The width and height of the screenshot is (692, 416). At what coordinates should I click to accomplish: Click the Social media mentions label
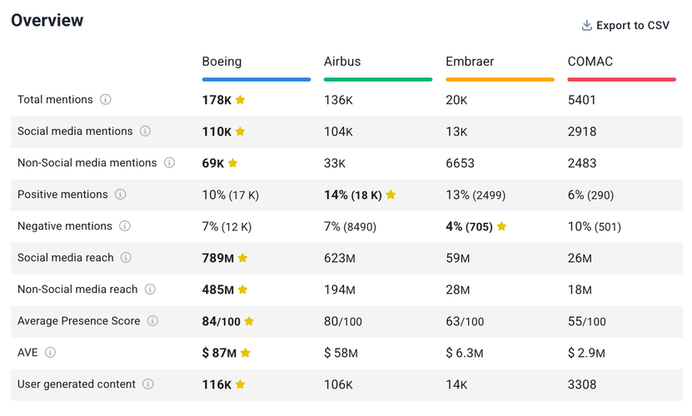tap(75, 131)
